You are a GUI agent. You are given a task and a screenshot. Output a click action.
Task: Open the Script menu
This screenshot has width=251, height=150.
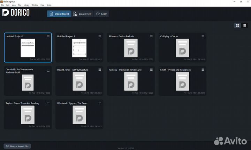[49, 5]
